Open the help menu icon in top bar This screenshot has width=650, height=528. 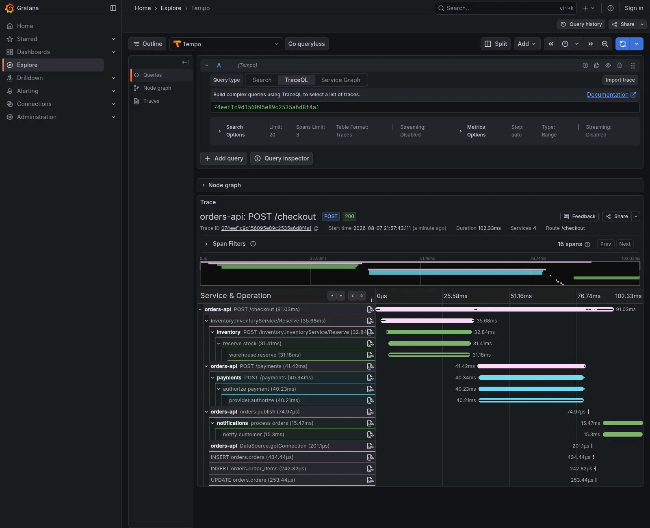pyautogui.click(x=610, y=8)
